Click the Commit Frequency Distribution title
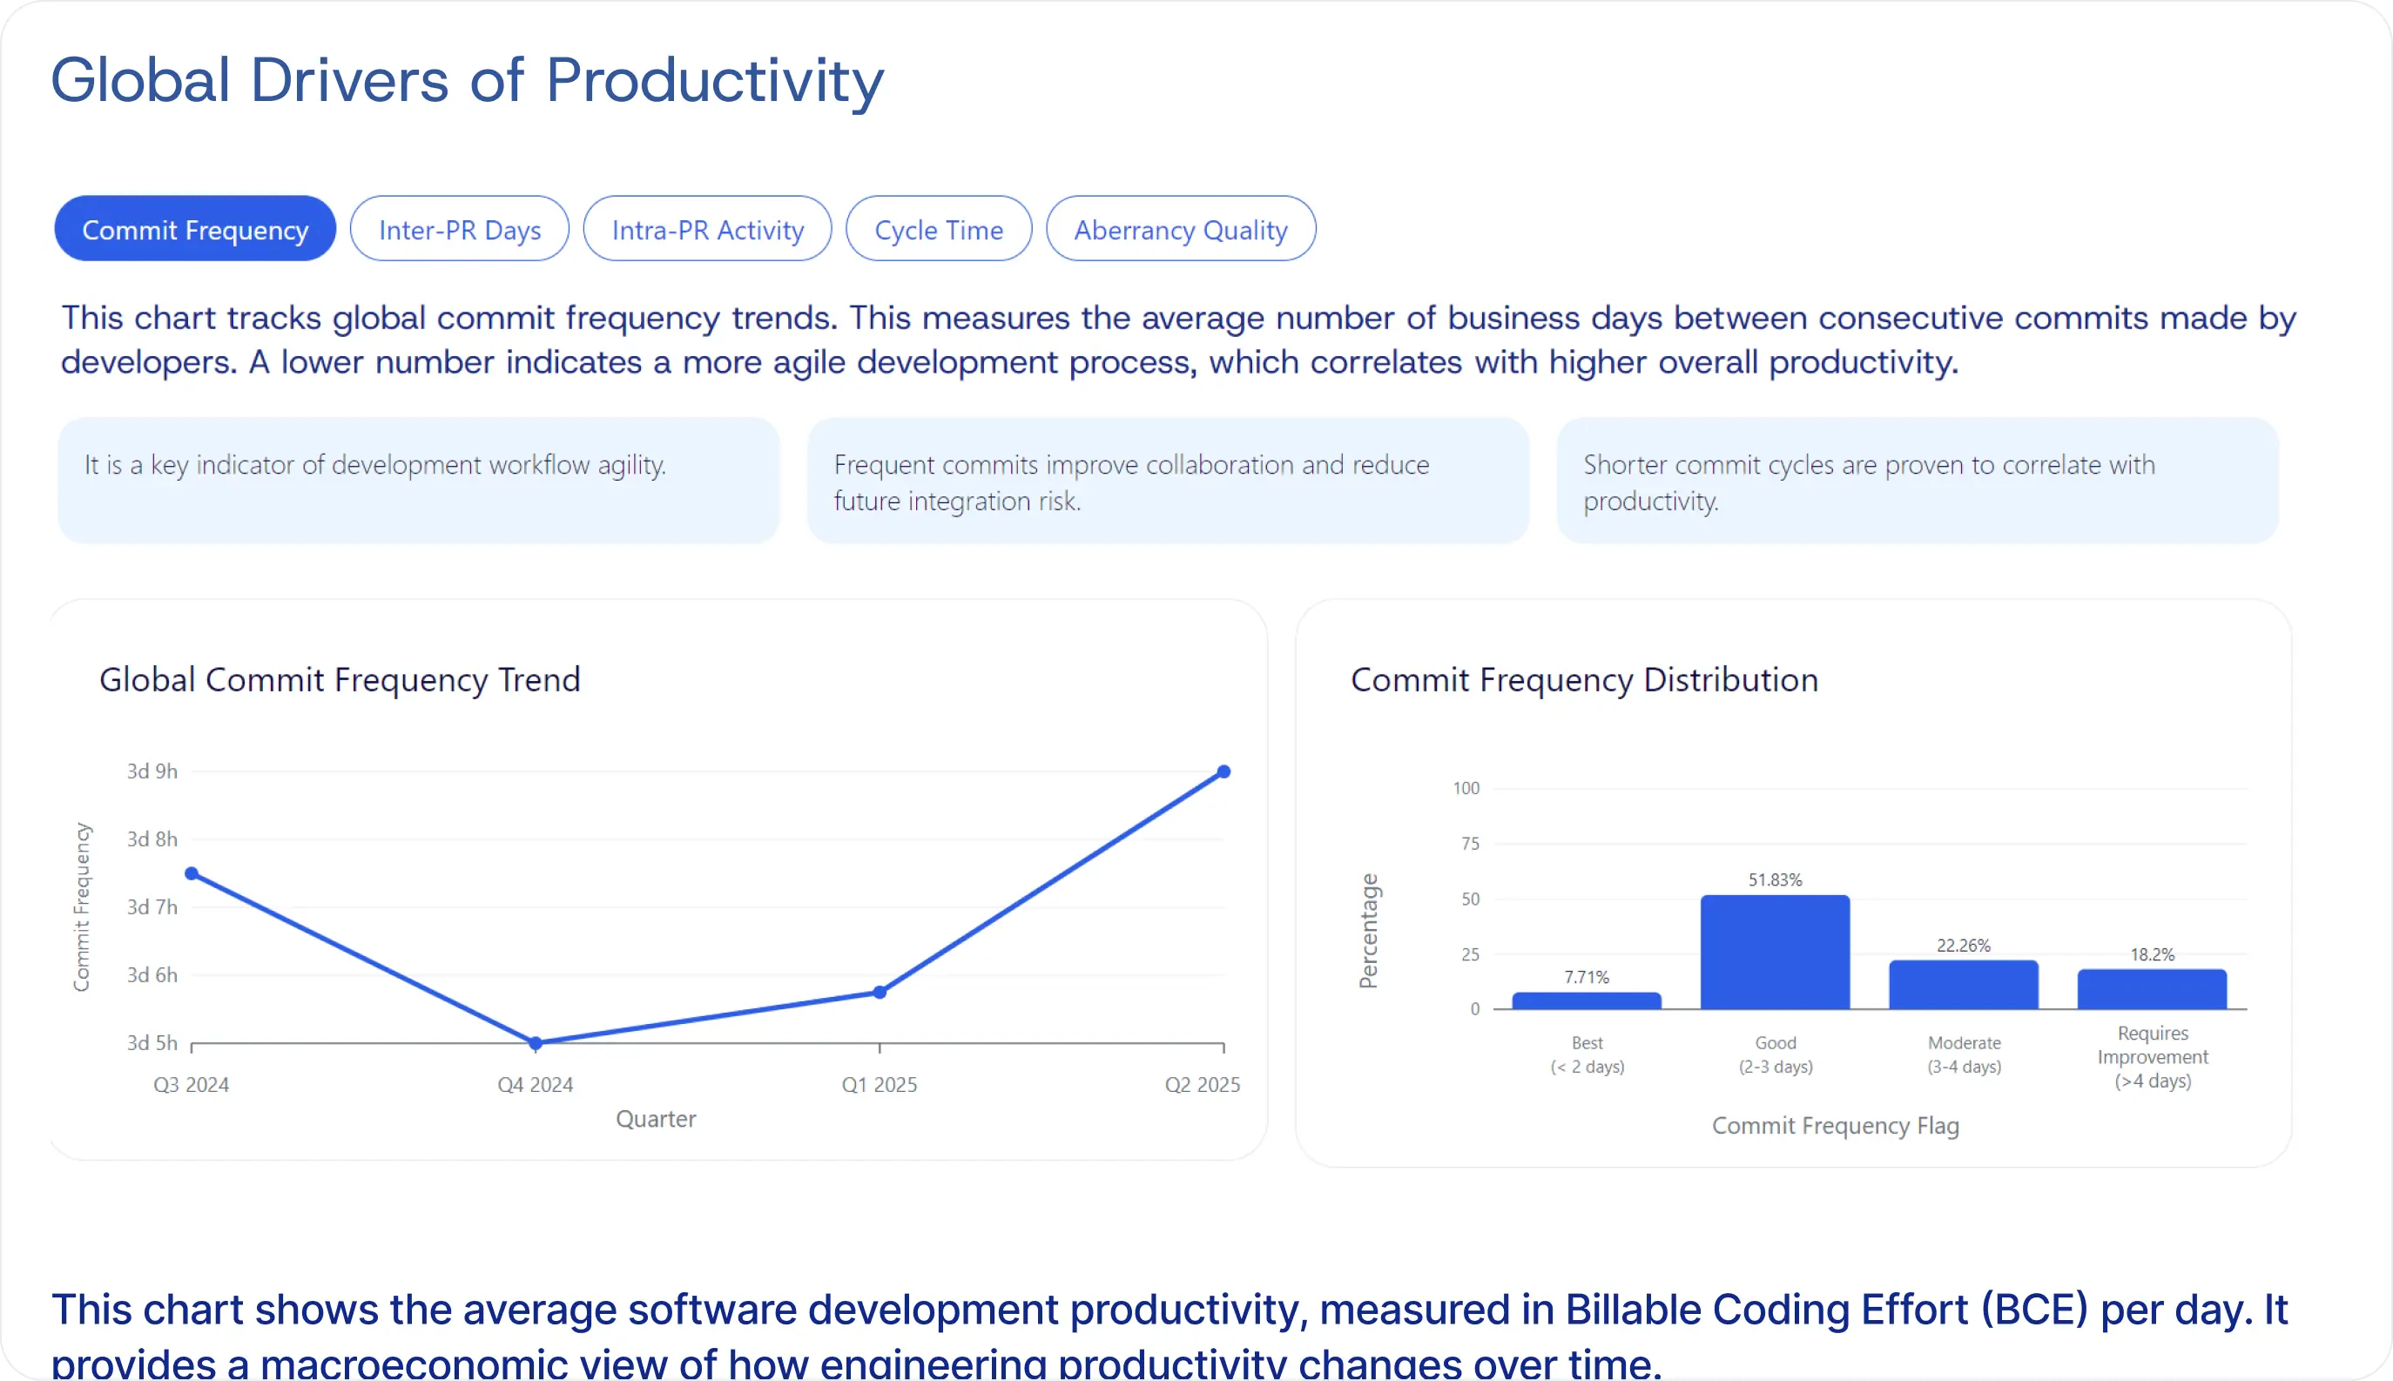2393x1381 pixels. tap(1584, 680)
